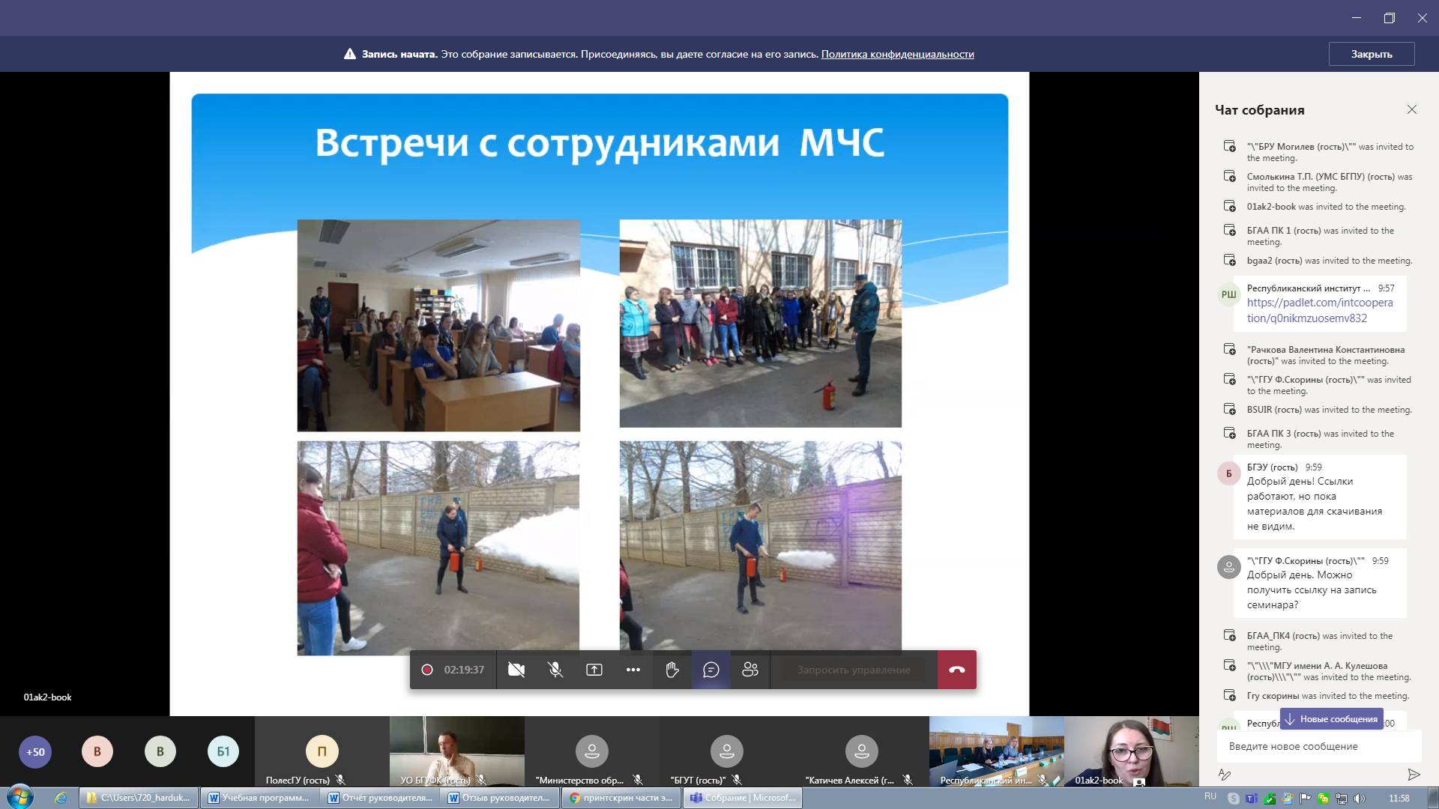Screen dimensions: 1439x809
Task: Select the pink В participant avatar
Action: (97, 751)
